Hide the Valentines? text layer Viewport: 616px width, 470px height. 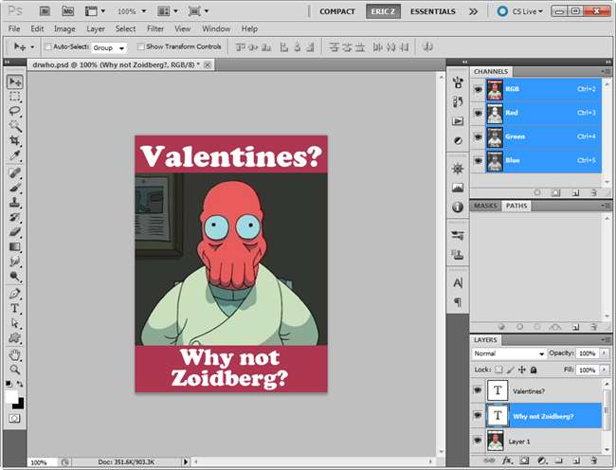pos(479,389)
